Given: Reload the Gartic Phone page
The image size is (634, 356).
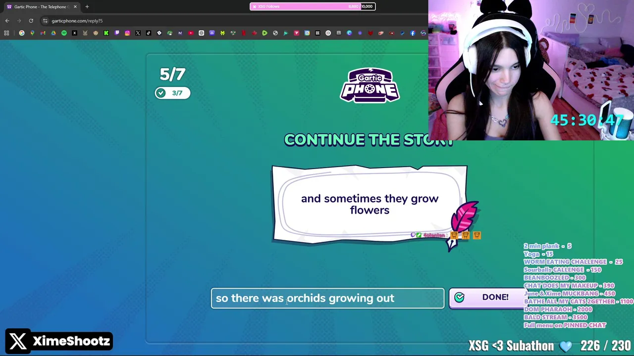Looking at the screenshot, I should click(x=31, y=21).
